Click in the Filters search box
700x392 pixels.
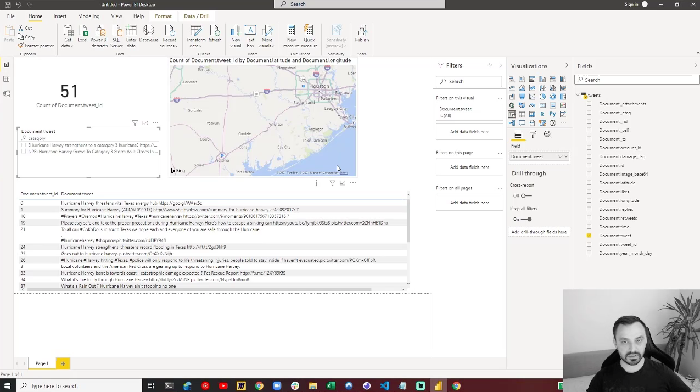click(469, 81)
